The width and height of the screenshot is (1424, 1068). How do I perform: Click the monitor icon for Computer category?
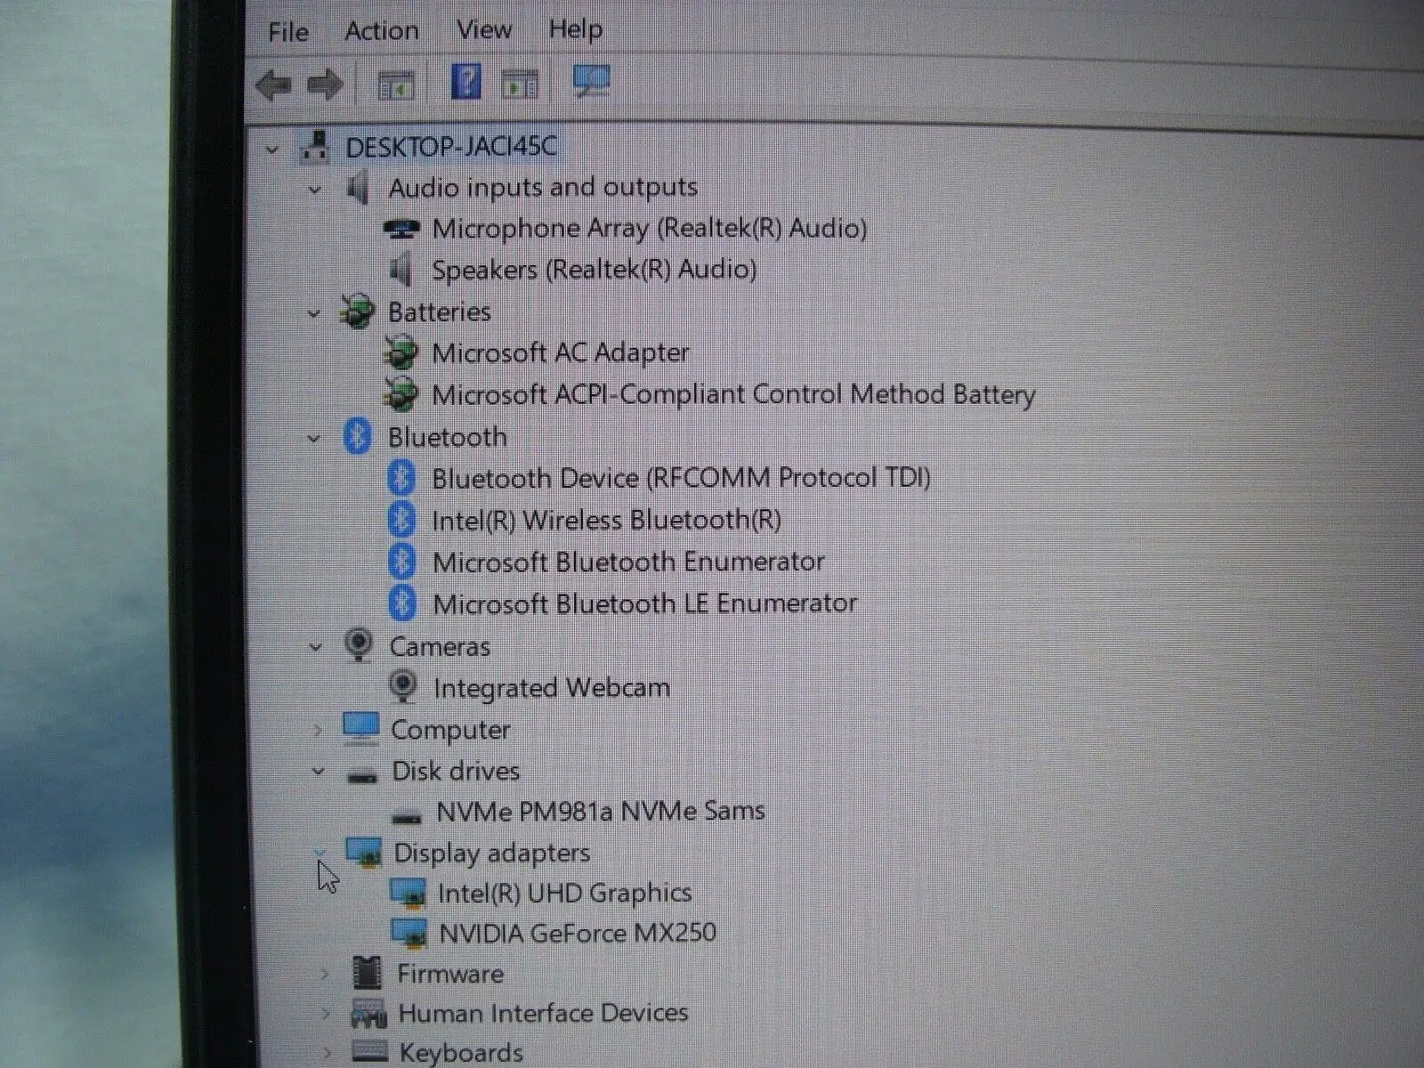tap(360, 728)
